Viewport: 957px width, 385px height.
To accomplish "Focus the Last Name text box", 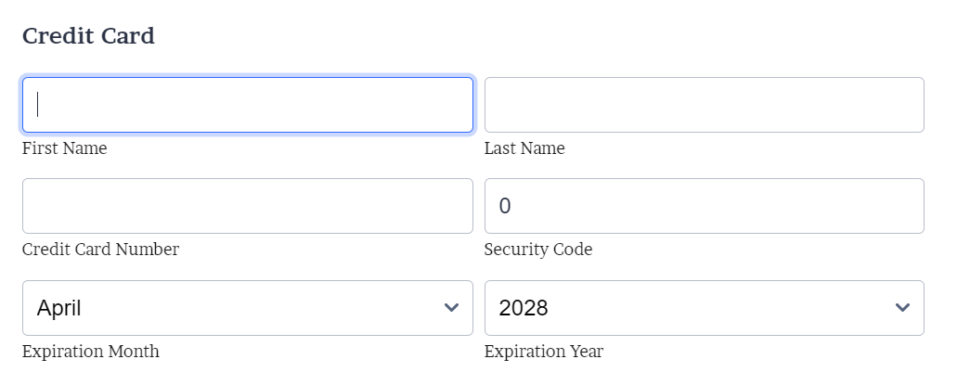I will coord(704,105).
